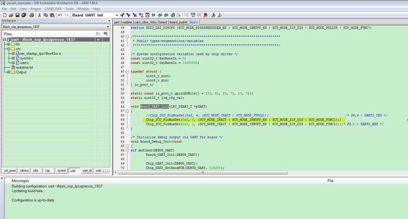Expand the Output folder
The height and width of the screenshot is (219, 408).
pos(9,72)
